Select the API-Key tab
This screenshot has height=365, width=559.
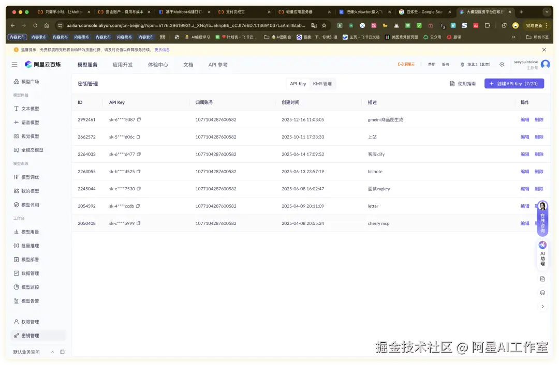299,83
